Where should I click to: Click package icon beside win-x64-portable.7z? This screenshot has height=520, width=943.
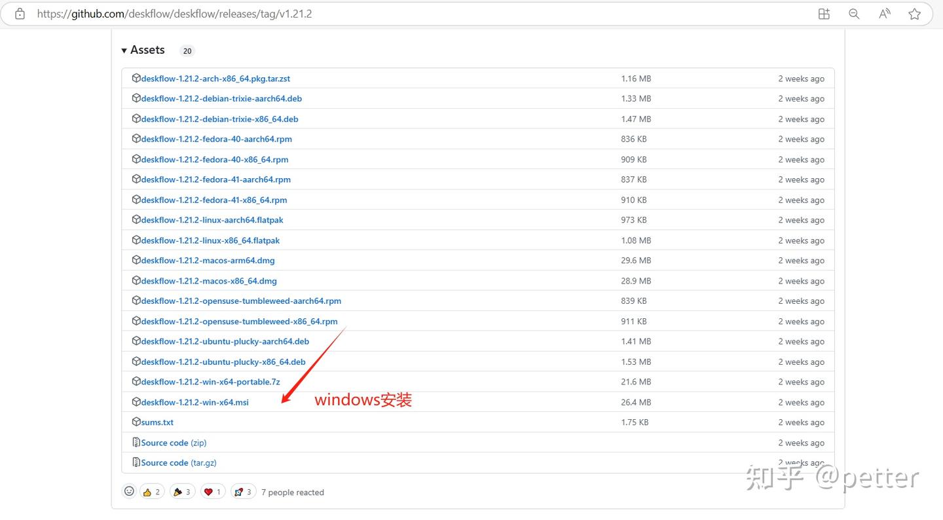[x=136, y=381]
